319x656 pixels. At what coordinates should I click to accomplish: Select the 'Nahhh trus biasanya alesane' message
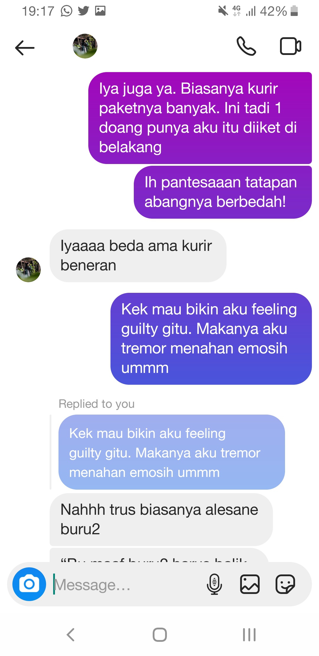[161, 519]
